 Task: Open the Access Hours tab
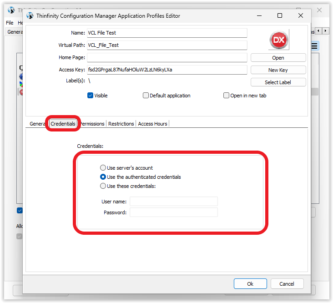pos(152,124)
